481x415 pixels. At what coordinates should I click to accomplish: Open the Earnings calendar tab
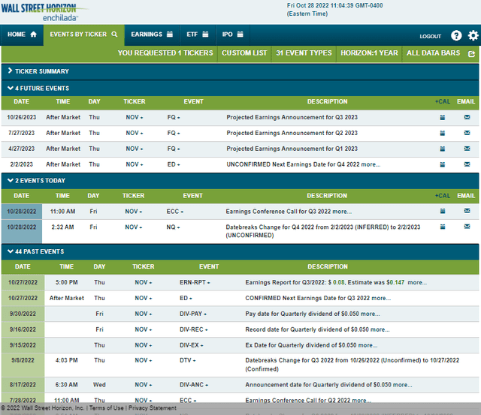[x=152, y=35]
